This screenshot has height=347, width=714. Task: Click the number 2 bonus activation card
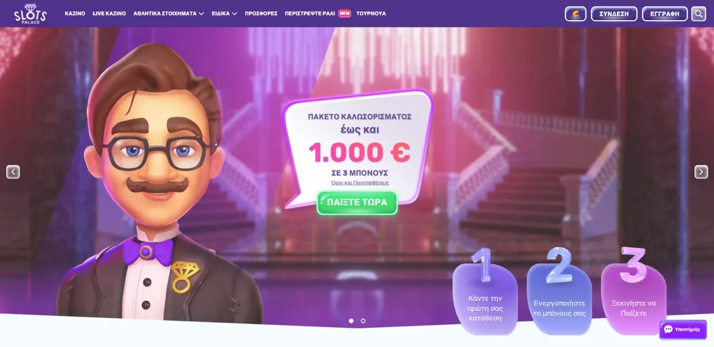[559, 292]
